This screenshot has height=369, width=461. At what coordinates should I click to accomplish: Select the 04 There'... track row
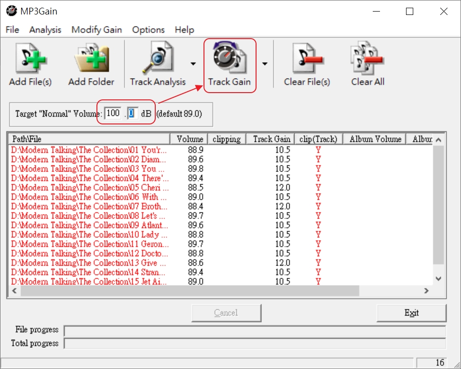click(x=220, y=178)
